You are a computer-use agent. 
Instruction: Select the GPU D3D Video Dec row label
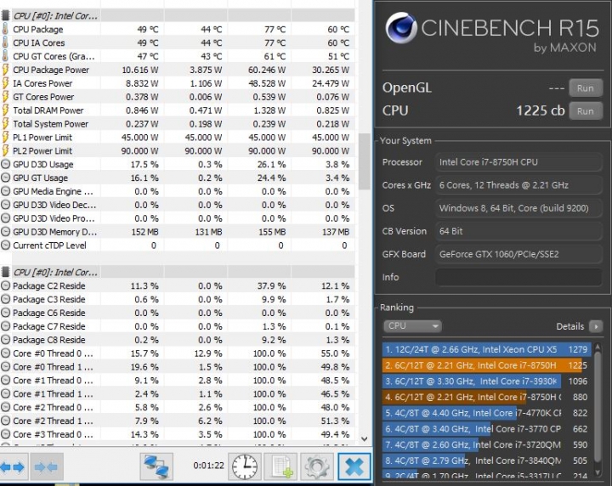coord(54,205)
